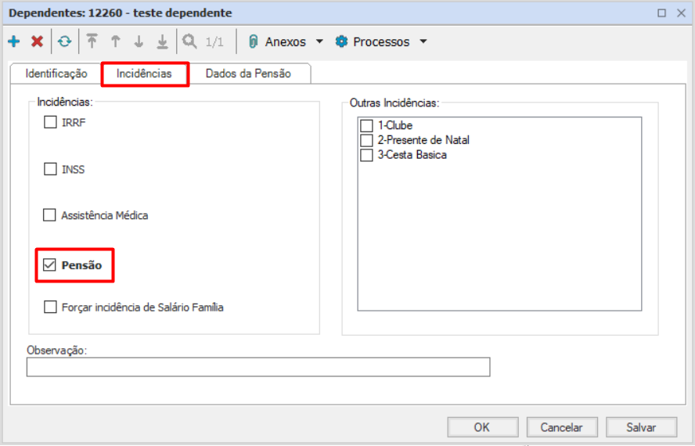695x446 pixels.
Task: Select the 3-Cesta Basica checkbox
Action: pos(366,155)
